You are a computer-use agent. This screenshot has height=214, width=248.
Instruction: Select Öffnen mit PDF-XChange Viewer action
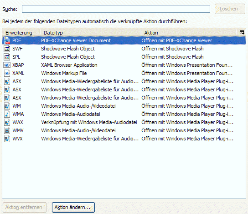pos(177,40)
